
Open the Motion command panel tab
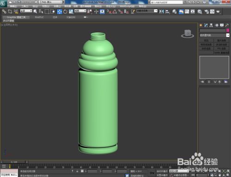pos(217,25)
